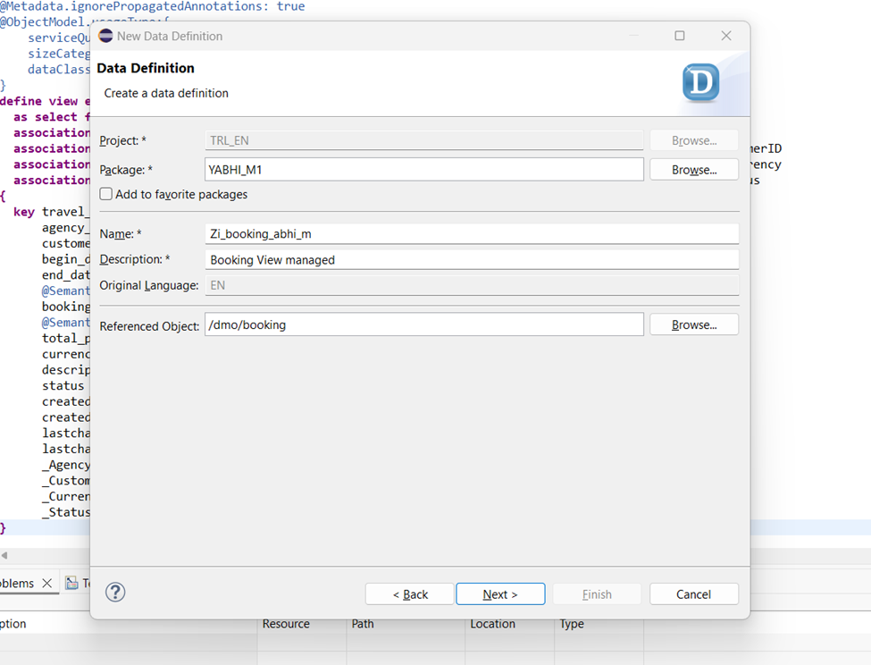Click the 'Create a data definition' subtitle
The height and width of the screenshot is (665, 871).
(166, 93)
